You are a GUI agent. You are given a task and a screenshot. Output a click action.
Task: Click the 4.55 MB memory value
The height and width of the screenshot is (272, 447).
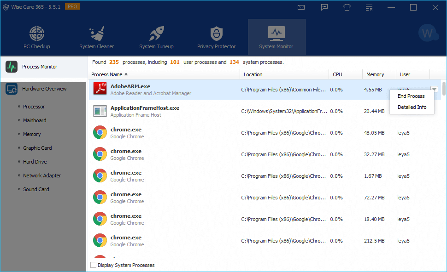pyautogui.click(x=373, y=90)
